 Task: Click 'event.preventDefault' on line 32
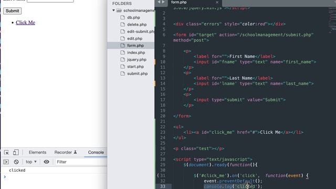(x=229, y=181)
